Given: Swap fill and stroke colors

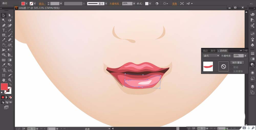Looking at the screenshot, I should click(10, 84).
